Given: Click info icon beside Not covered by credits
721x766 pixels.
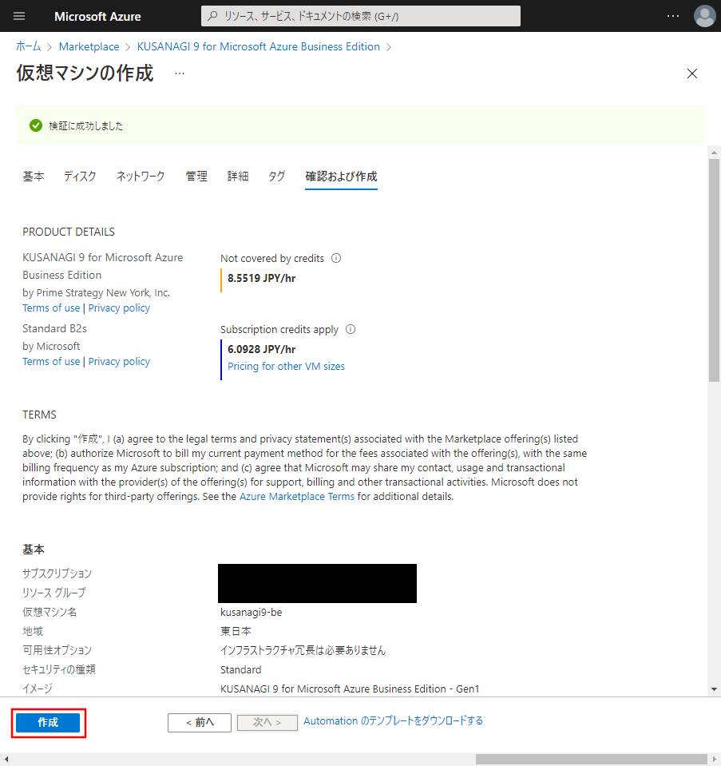Looking at the screenshot, I should coord(336,258).
